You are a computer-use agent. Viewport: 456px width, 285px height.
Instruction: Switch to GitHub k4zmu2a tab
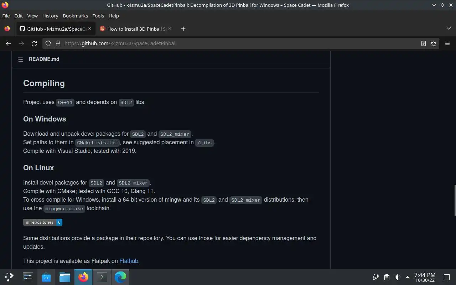[x=56, y=29]
